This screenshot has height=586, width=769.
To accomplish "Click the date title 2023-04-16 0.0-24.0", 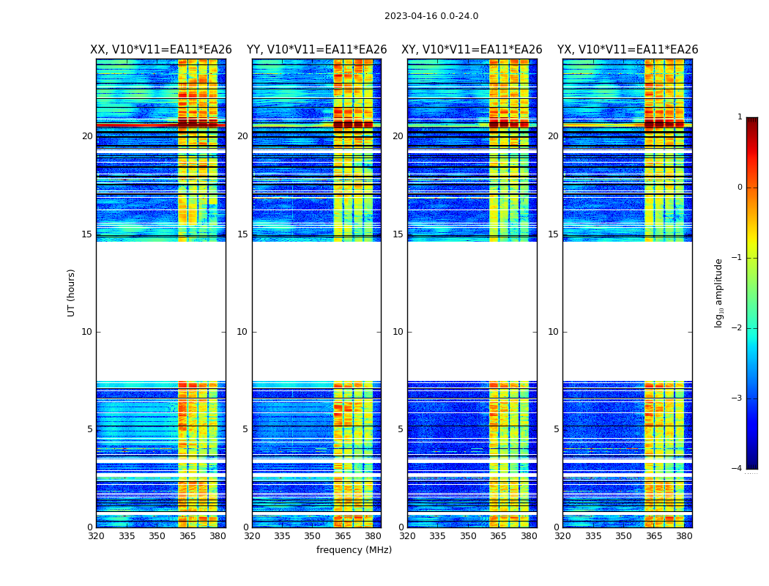I will coord(431,16).
